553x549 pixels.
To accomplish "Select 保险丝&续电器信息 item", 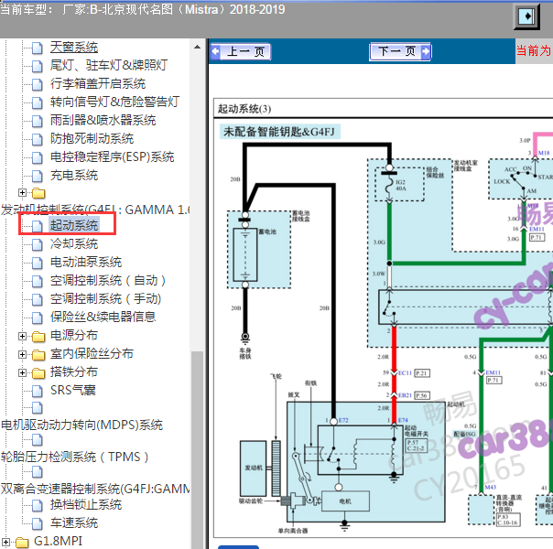I will (x=103, y=318).
